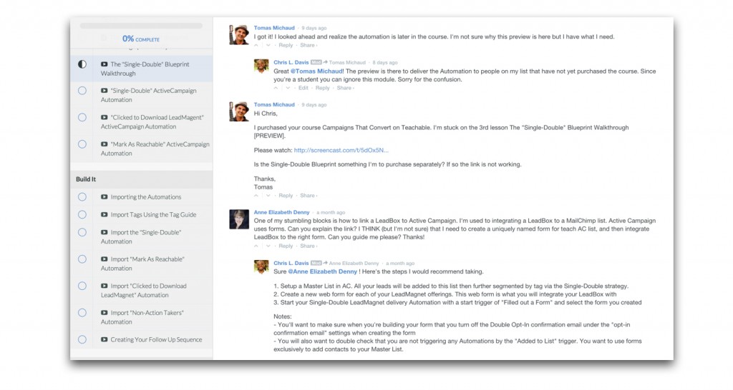Click Chris L. Davis avatar on reply to Tomas
Screen dimensions: 733x390
(261, 66)
